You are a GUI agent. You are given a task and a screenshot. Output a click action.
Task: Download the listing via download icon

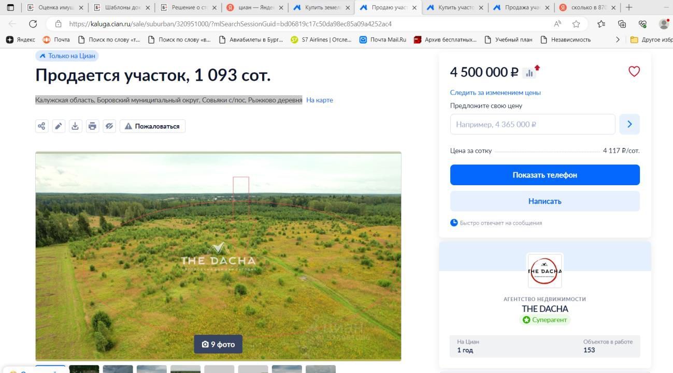coord(75,126)
